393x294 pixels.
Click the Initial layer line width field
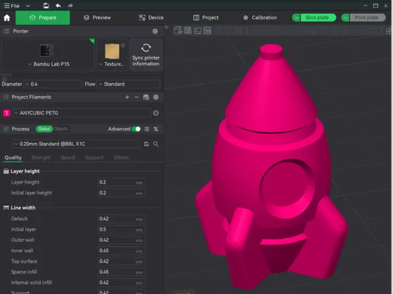click(x=121, y=229)
